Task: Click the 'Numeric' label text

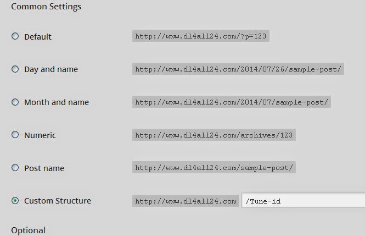Action: pyautogui.click(x=40, y=135)
